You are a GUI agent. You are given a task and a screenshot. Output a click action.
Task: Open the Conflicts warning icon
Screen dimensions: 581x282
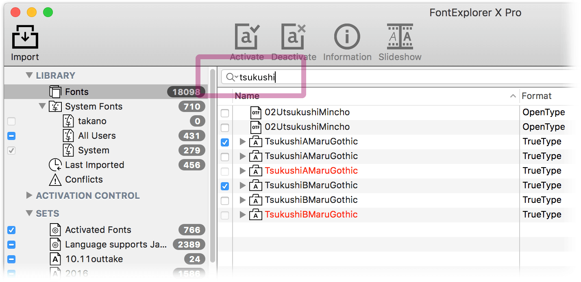click(x=55, y=179)
